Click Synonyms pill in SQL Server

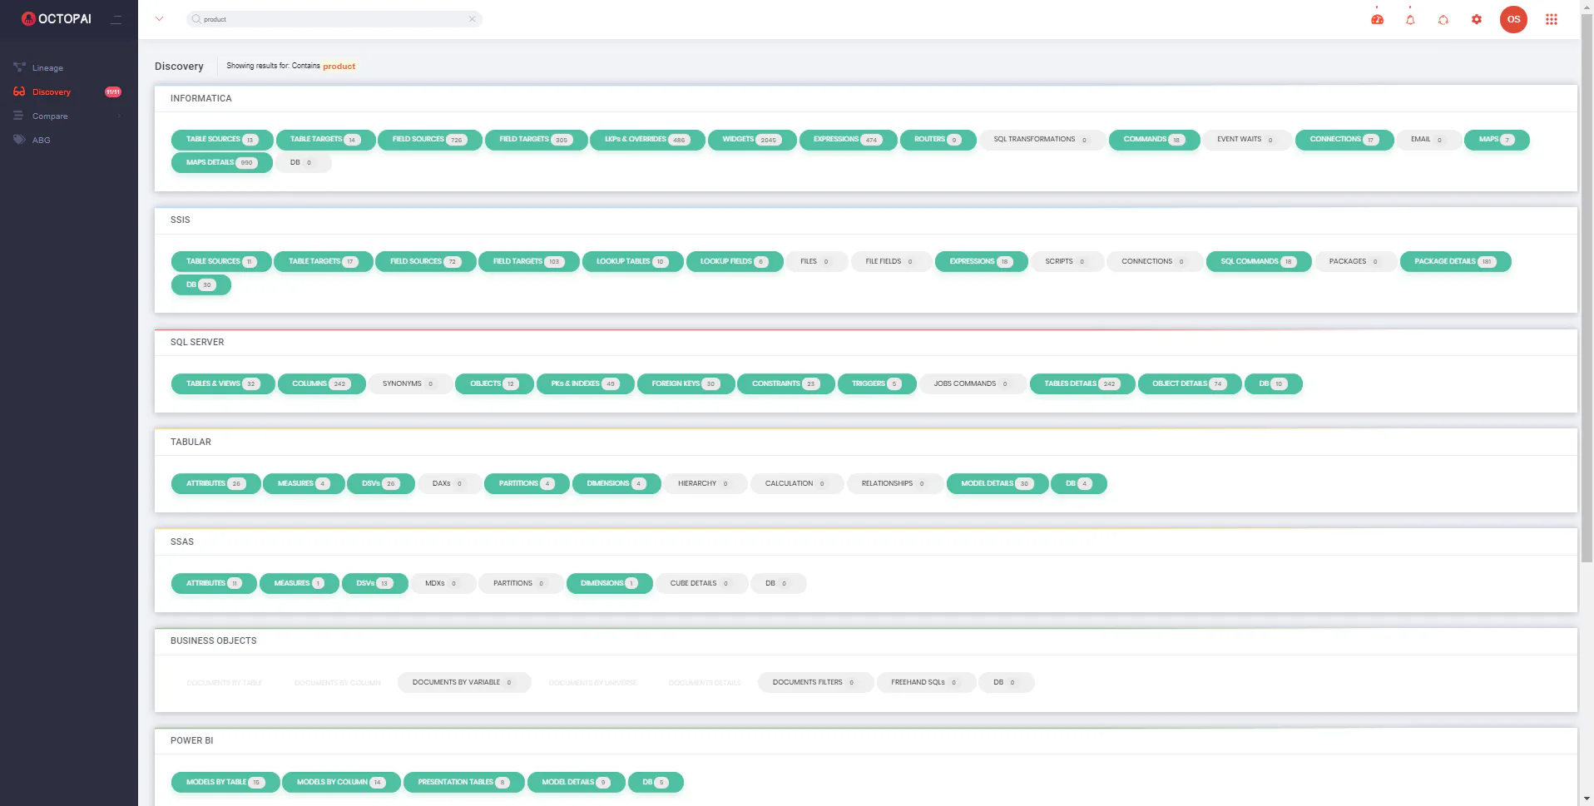pos(410,384)
